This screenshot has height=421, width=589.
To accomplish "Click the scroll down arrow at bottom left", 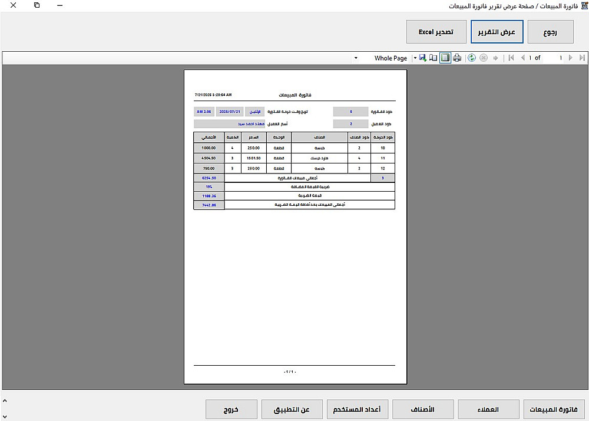I will coord(5,416).
